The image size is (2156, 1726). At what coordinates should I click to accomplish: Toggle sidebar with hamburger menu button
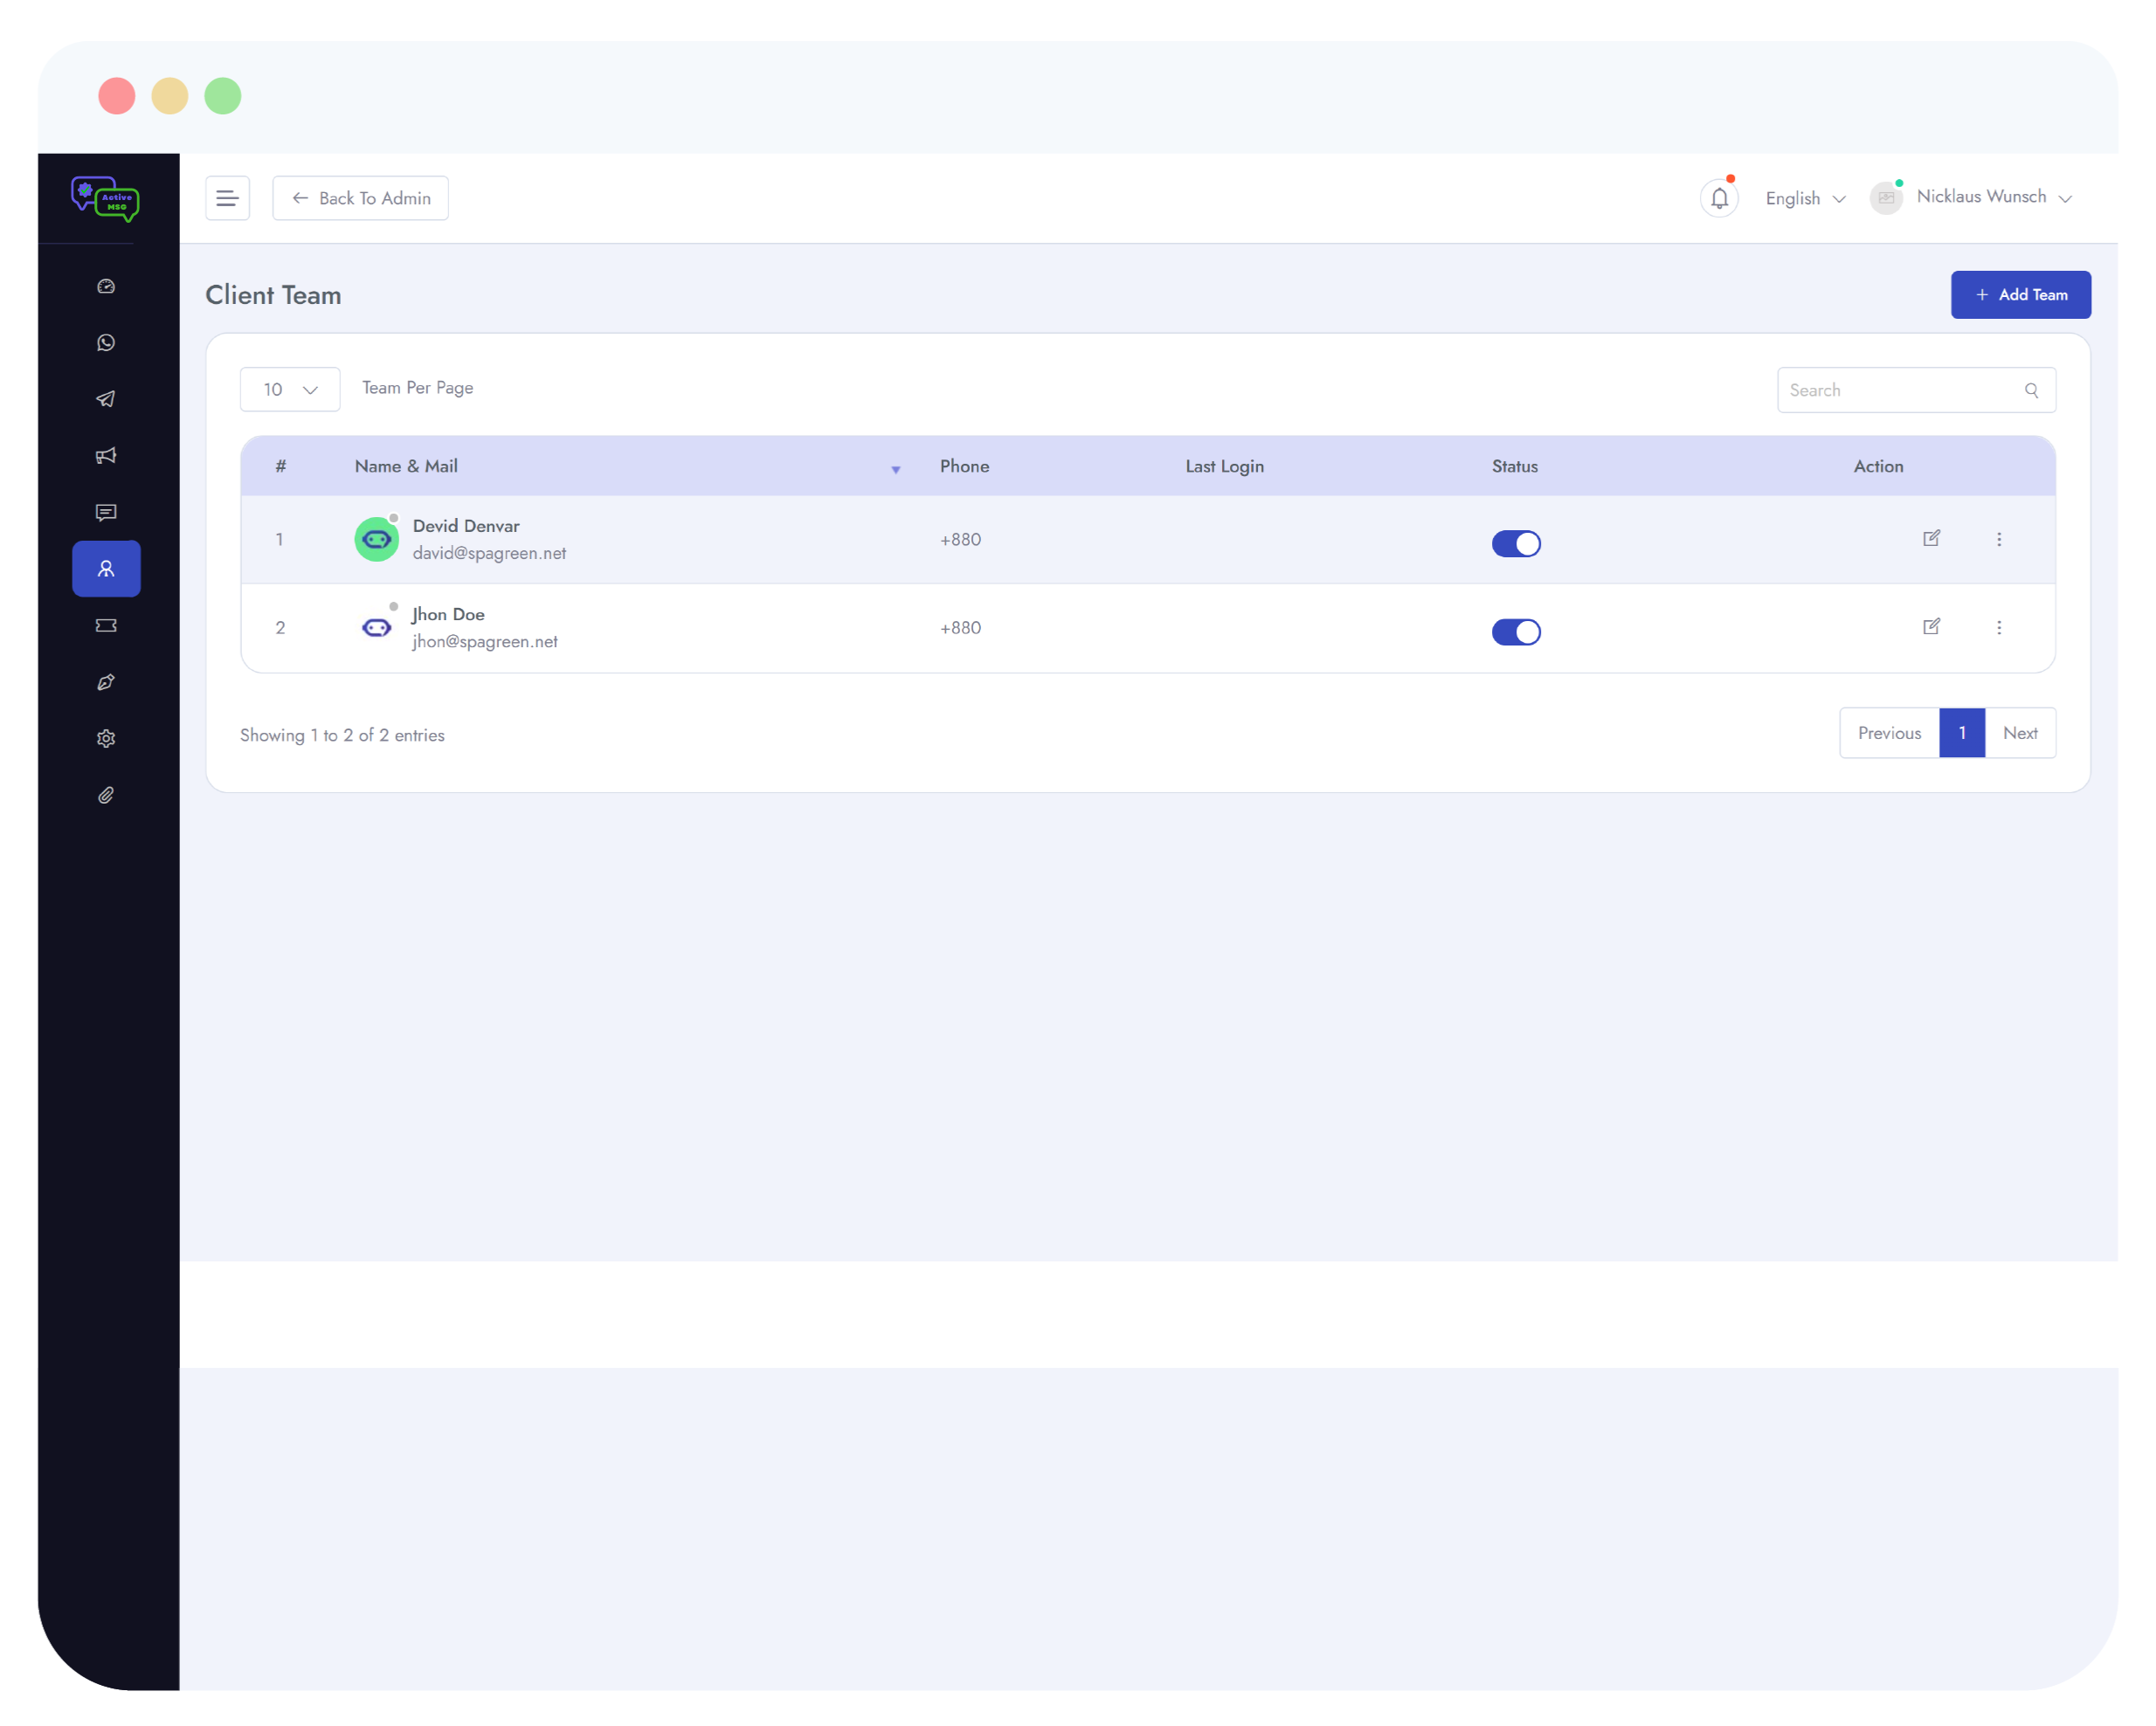tap(227, 198)
